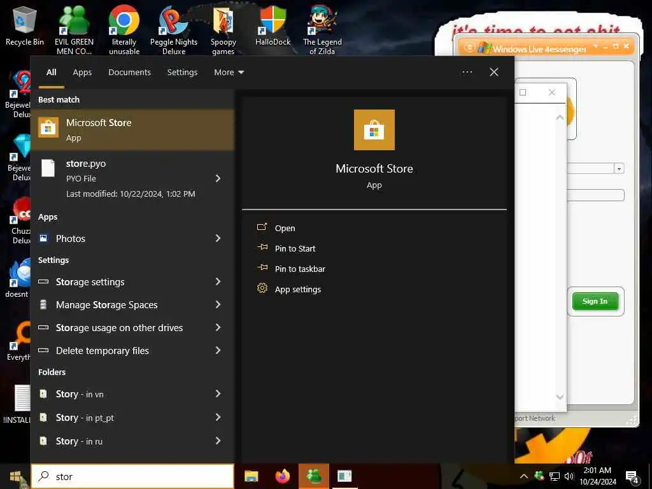This screenshot has width=652, height=489.
Task: Click Sign In in Messenger window
Action: 595,301
